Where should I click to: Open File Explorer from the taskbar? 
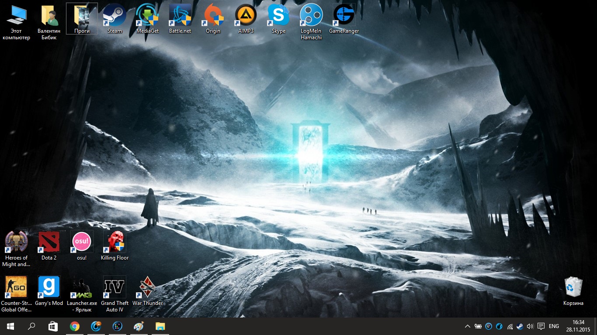[160, 326]
